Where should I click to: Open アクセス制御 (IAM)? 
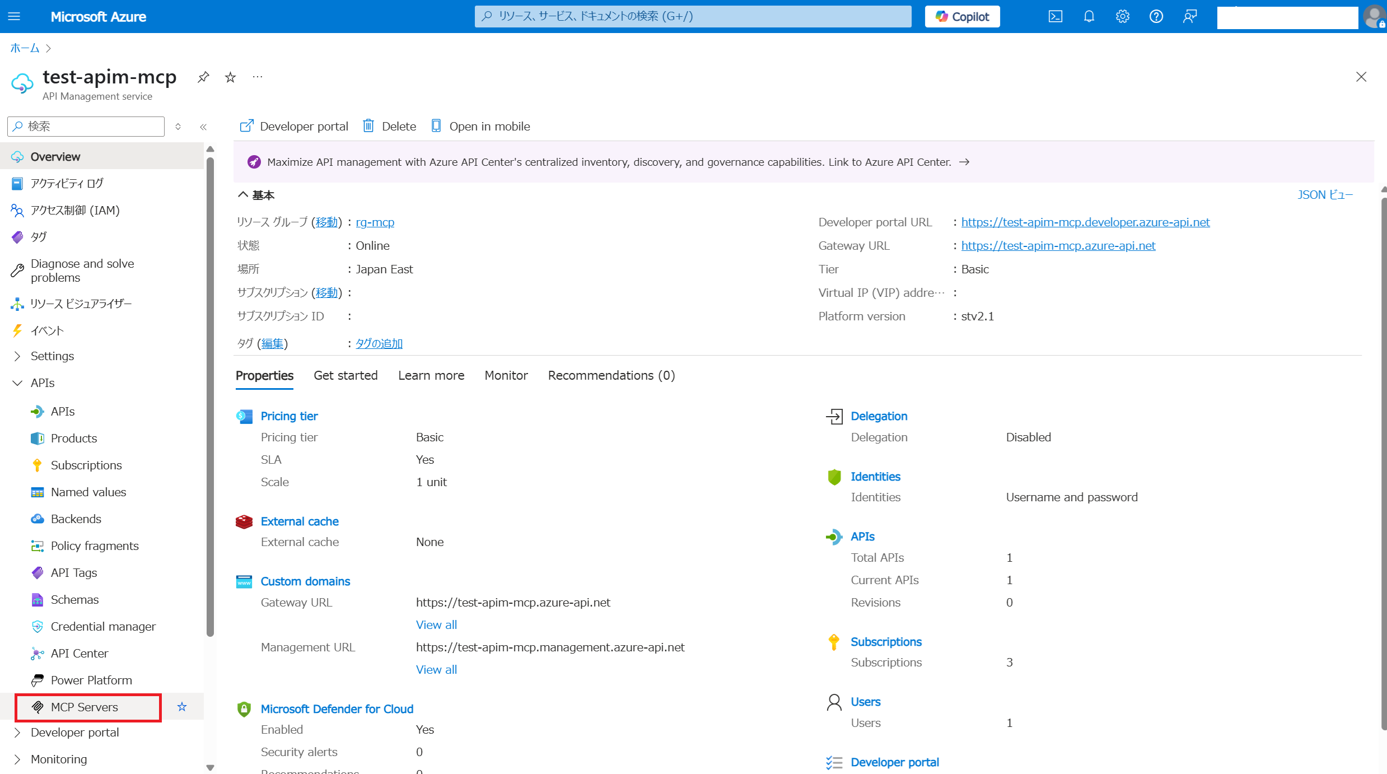tap(102, 210)
